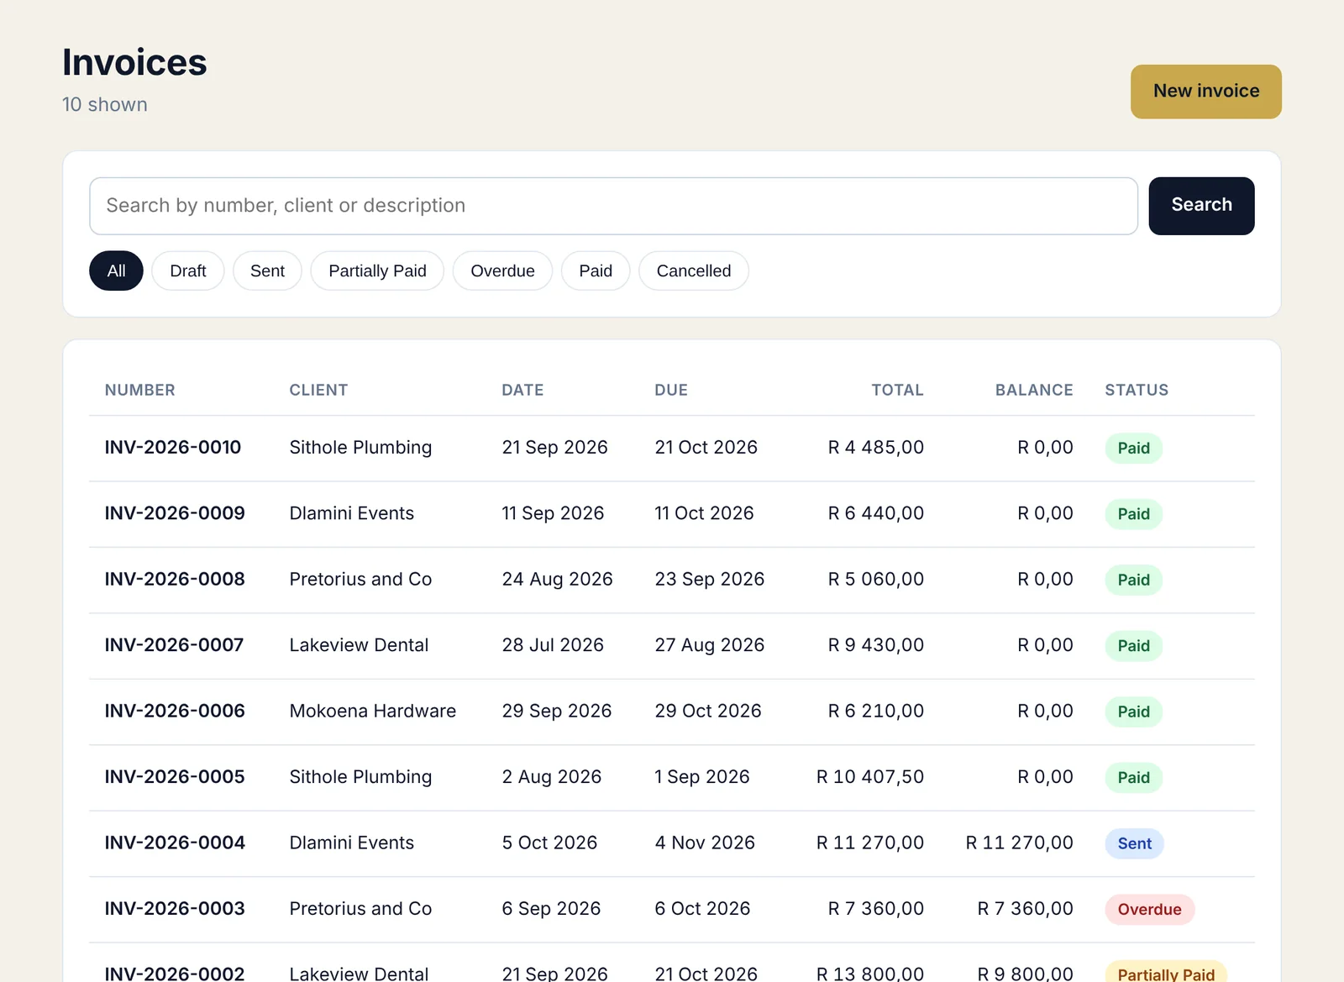Open invoice INV-2026-0007
The height and width of the screenshot is (982, 1344).
(x=174, y=645)
